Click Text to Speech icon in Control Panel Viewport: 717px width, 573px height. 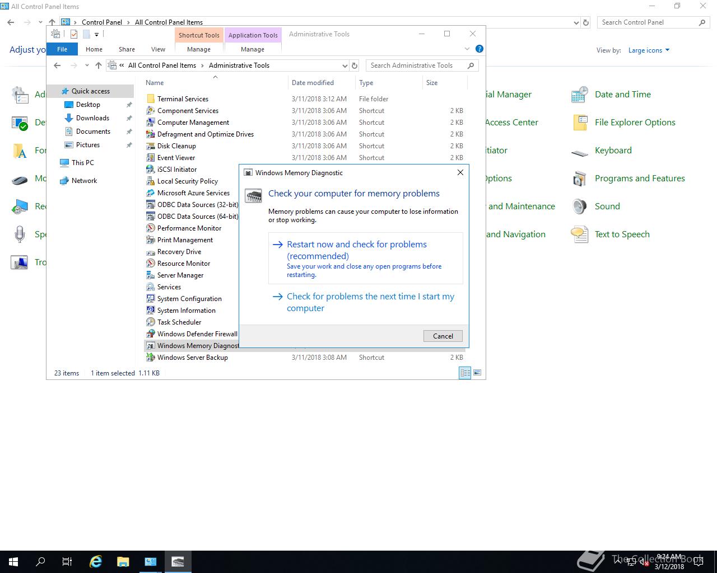(579, 234)
